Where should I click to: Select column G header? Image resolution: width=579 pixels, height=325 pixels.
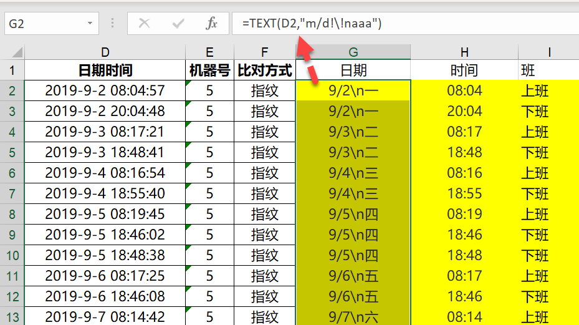coord(353,52)
